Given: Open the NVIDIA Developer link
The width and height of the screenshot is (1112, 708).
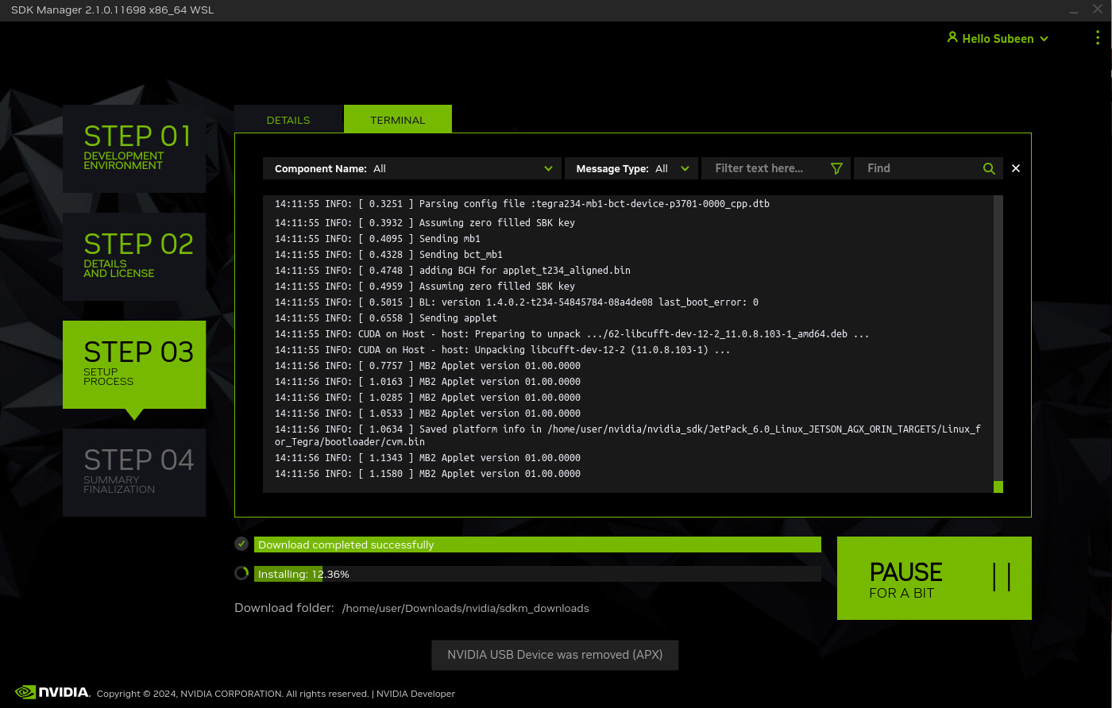Looking at the screenshot, I should 415,694.
